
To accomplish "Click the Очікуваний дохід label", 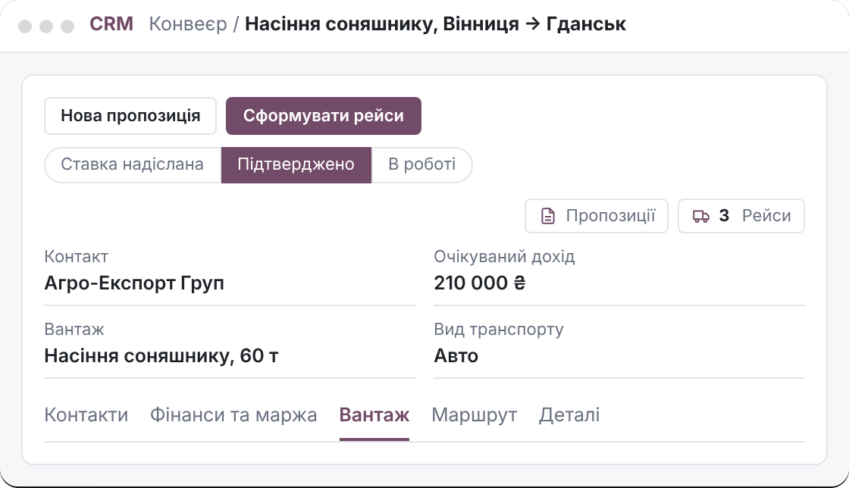I will pyautogui.click(x=504, y=256).
